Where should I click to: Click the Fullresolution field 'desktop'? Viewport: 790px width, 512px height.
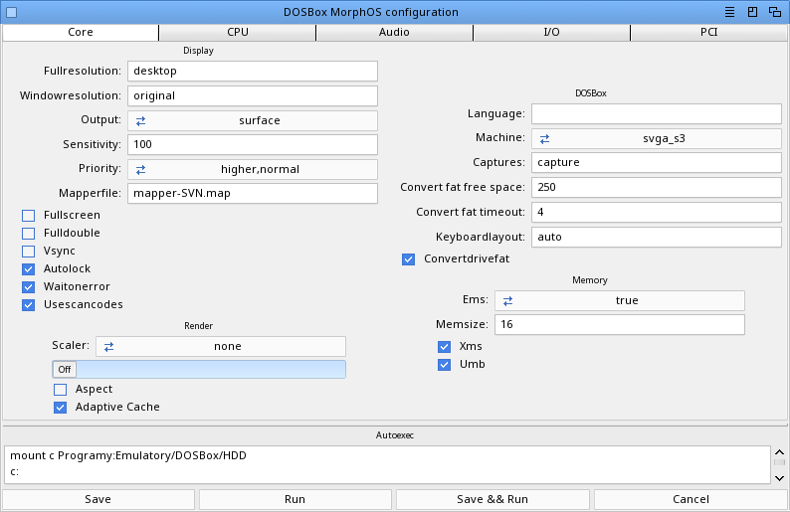point(253,71)
